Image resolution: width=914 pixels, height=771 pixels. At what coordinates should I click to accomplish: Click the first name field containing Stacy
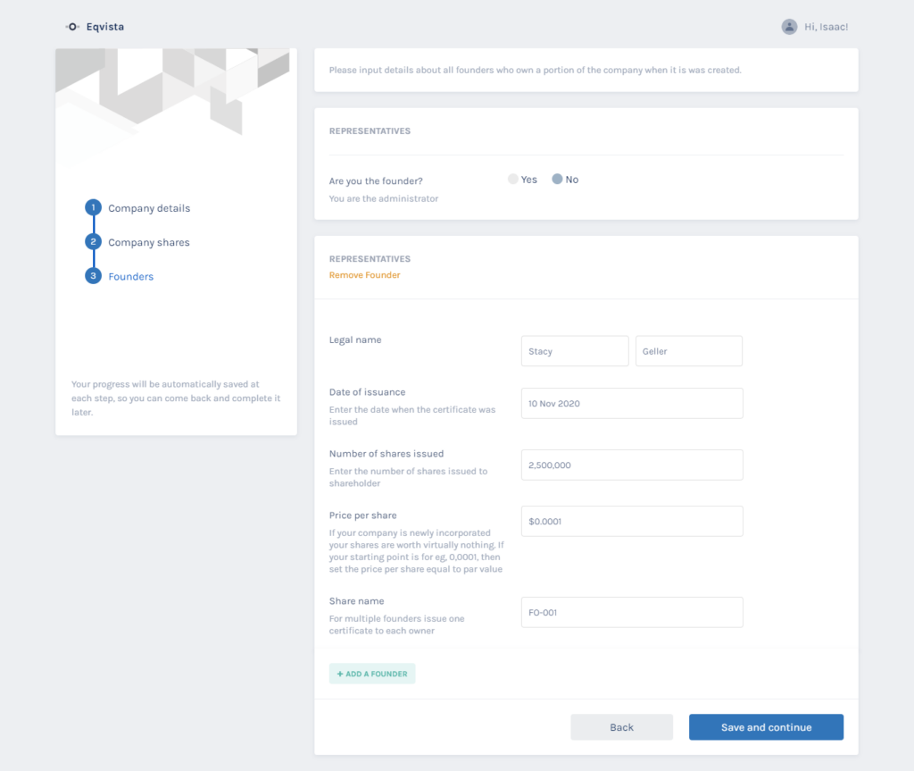click(574, 350)
